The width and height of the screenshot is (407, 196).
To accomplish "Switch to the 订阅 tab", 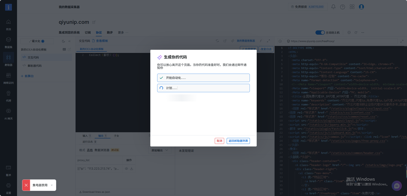I will click(88, 32).
